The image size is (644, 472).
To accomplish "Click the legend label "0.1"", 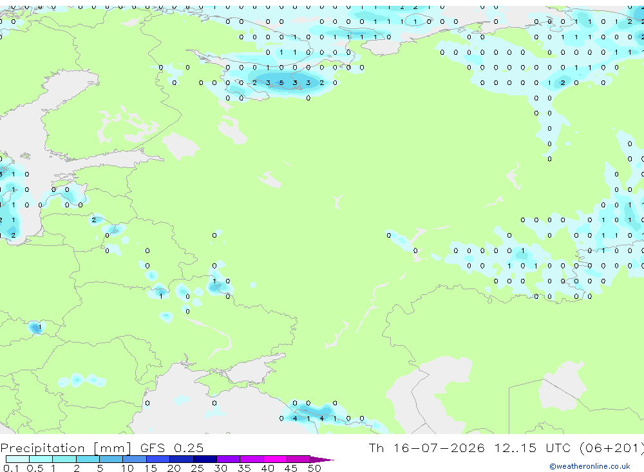I will (11, 468).
